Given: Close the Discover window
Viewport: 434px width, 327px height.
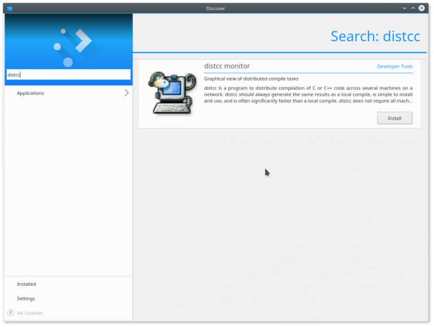Looking at the screenshot, I should pos(422,8).
